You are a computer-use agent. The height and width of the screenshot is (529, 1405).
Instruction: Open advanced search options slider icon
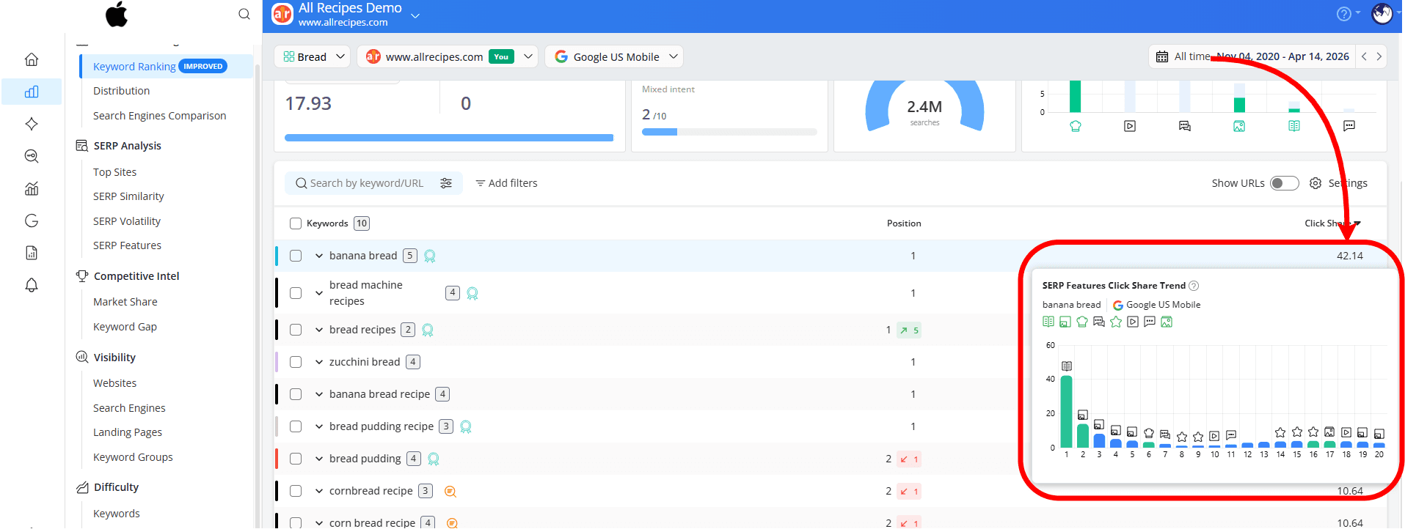point(446,183)
